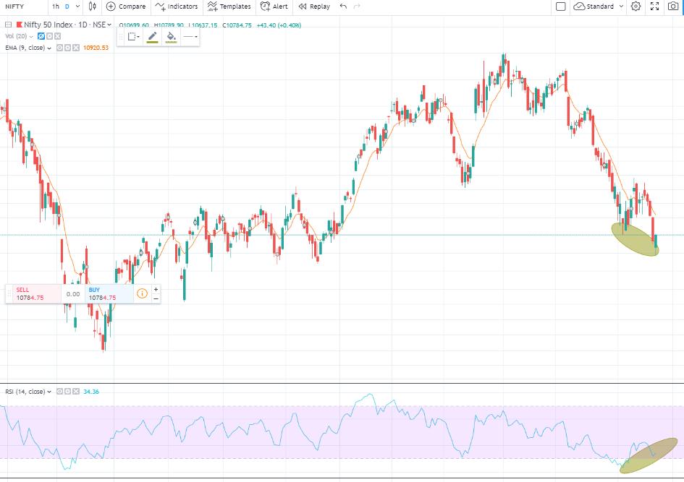Open the chart settings gear
Viewport: 684px width, 482px height.
click(636, 6)
